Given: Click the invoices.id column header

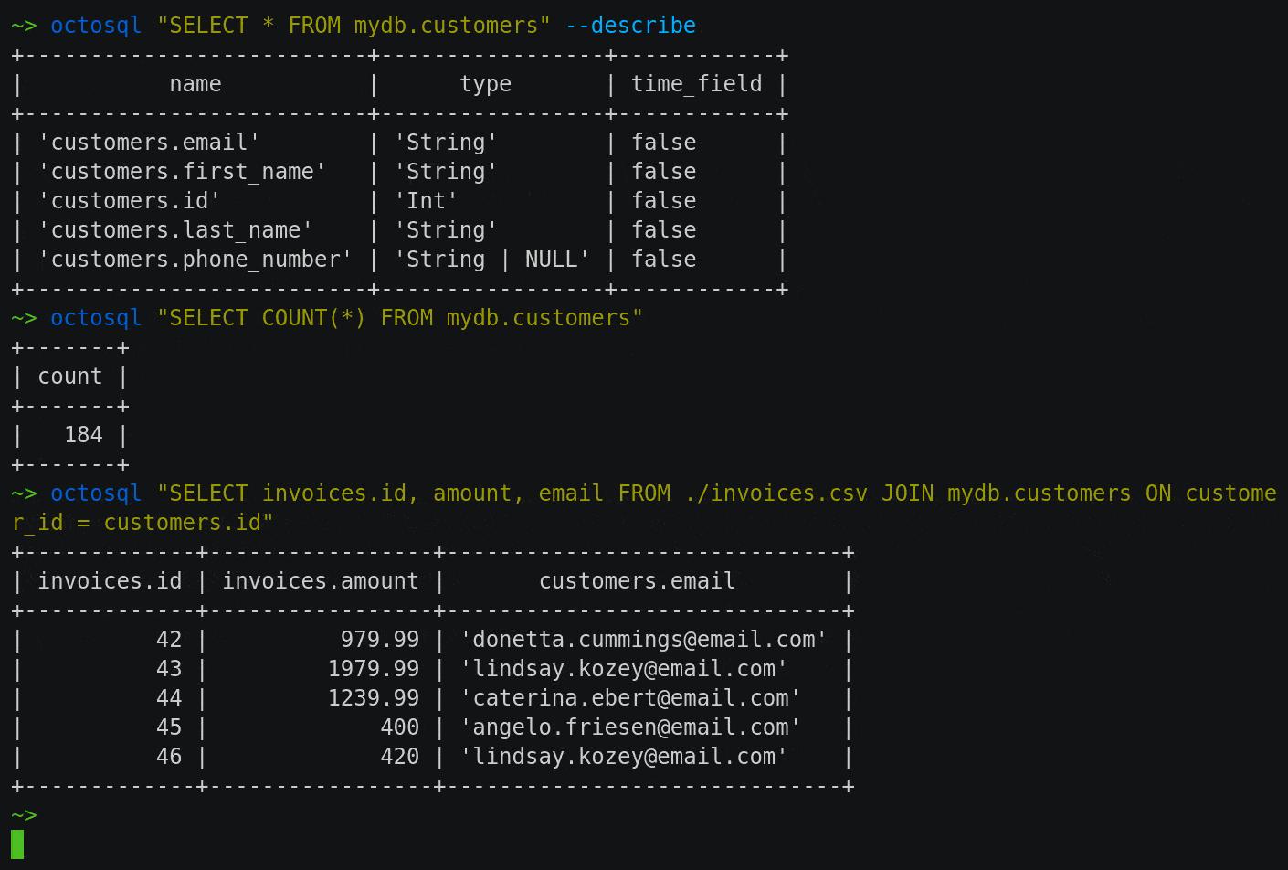Looking at the screenshot, I should (x=110, y=581).
